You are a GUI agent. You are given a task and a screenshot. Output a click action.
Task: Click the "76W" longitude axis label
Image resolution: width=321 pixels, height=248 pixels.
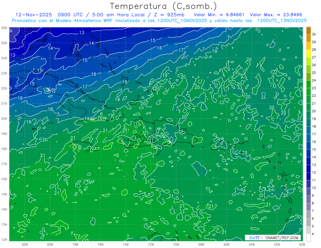point(100,244)
